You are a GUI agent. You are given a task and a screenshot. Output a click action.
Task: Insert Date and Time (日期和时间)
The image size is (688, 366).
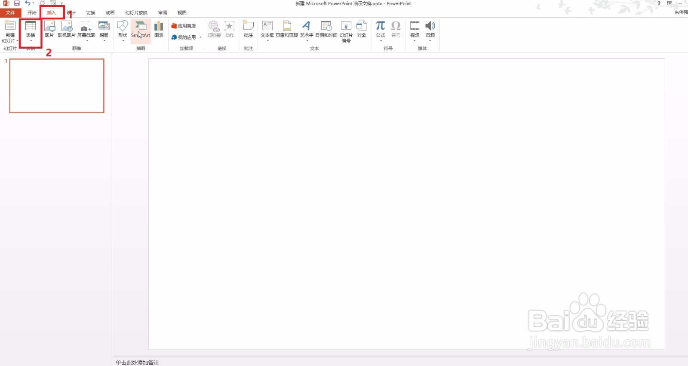point(326,29)
